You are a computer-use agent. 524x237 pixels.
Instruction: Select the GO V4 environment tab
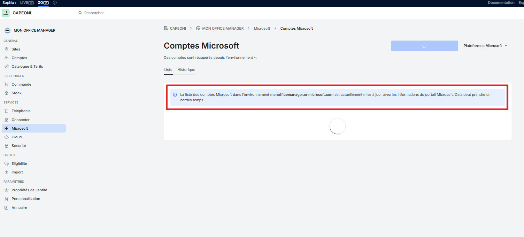43,3
